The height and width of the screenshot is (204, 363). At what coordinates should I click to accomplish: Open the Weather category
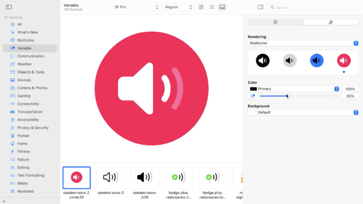[30, 64]
